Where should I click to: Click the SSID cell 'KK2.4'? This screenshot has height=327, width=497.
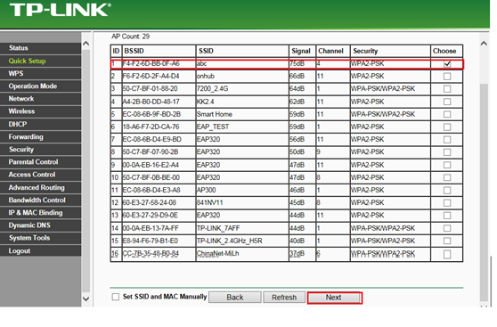click(x=205, y=102)
